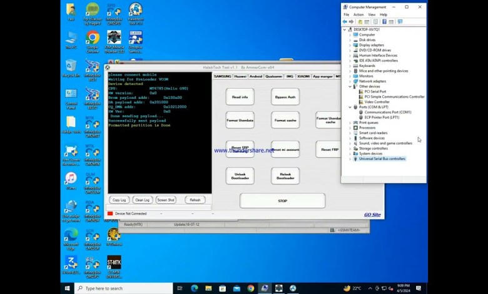Screen dimensions: 488x294
Task: Open the iTunes desktop icon
Action: click(x=71, y=179)
